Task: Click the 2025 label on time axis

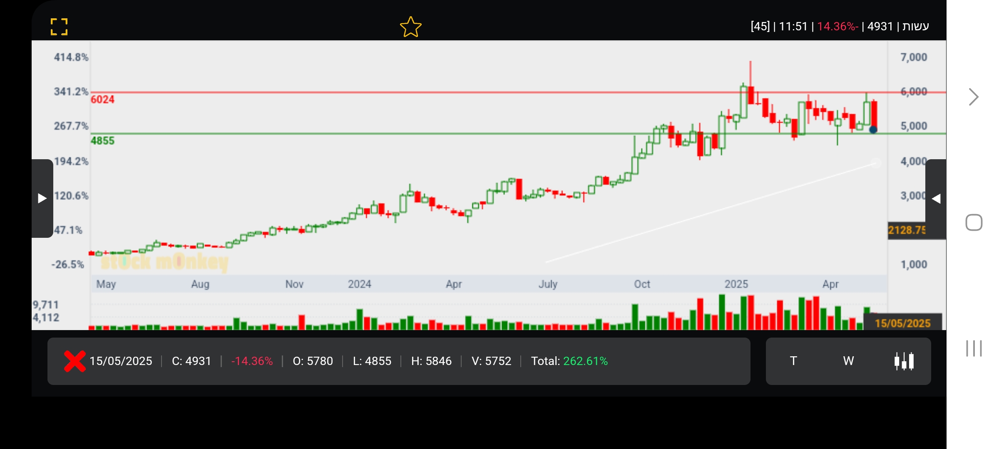Action: pos(736,284)
